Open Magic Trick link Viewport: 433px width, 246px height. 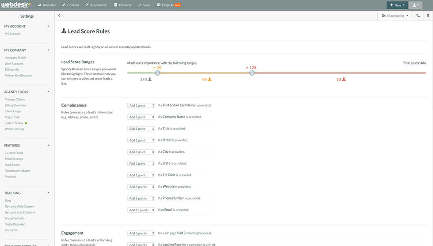12,117
